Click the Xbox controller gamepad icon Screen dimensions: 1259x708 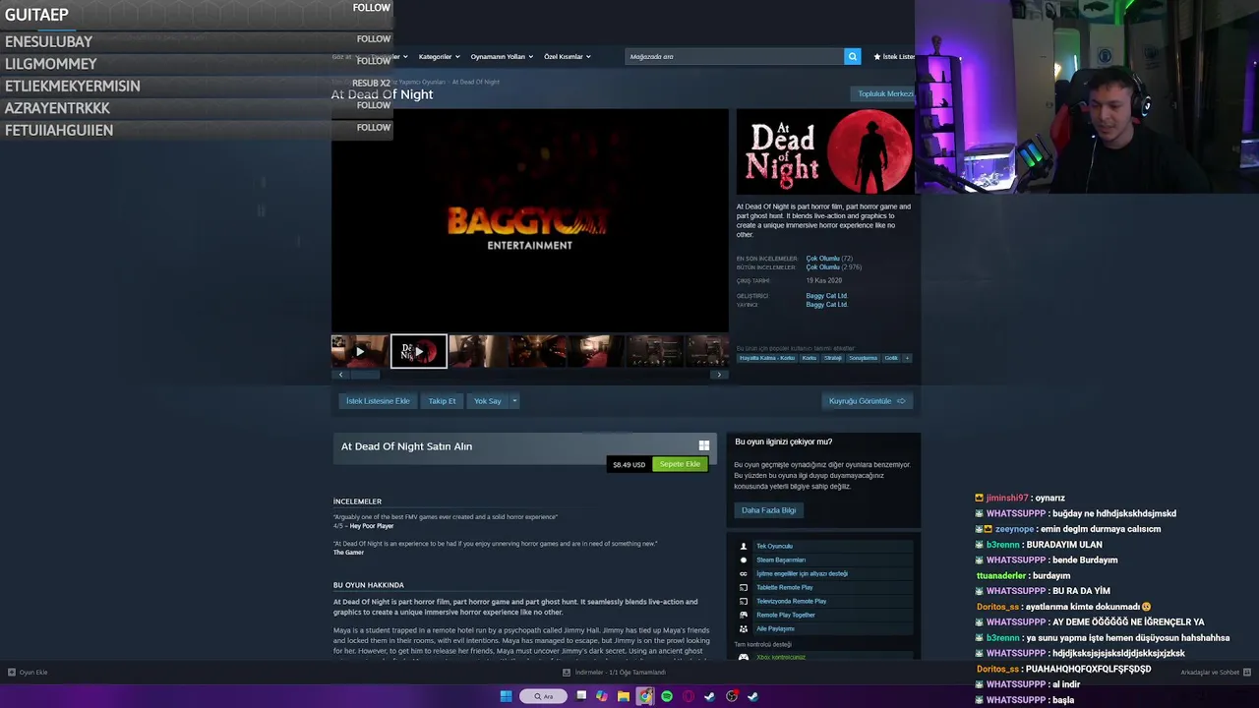[744, 657]
